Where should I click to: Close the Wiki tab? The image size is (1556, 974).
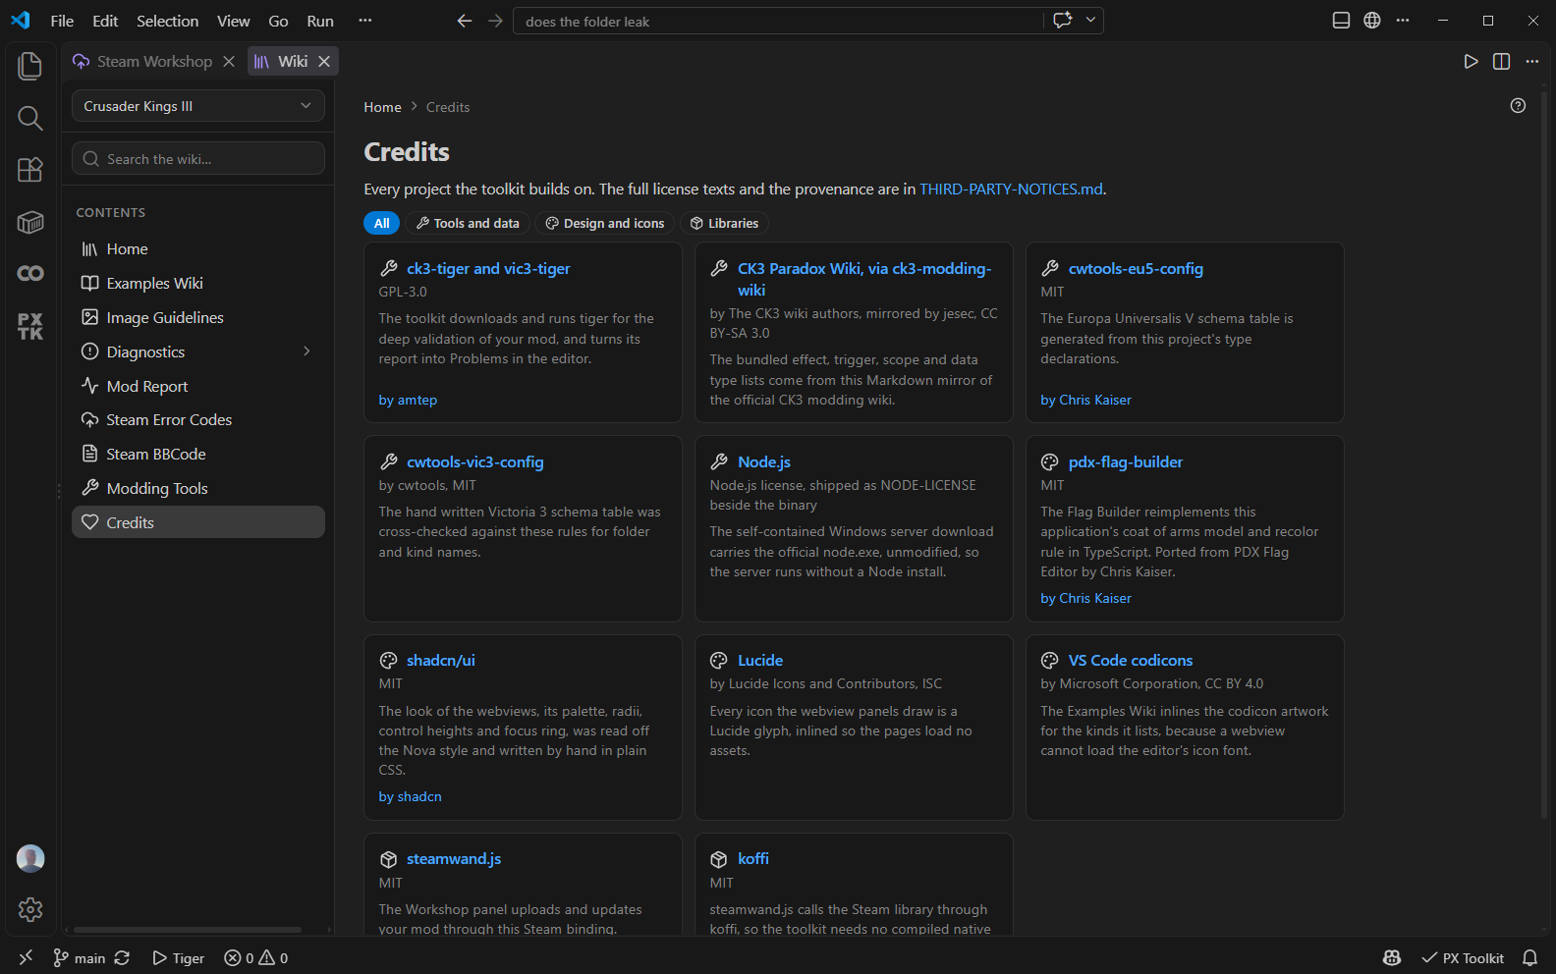click(324, 61)
